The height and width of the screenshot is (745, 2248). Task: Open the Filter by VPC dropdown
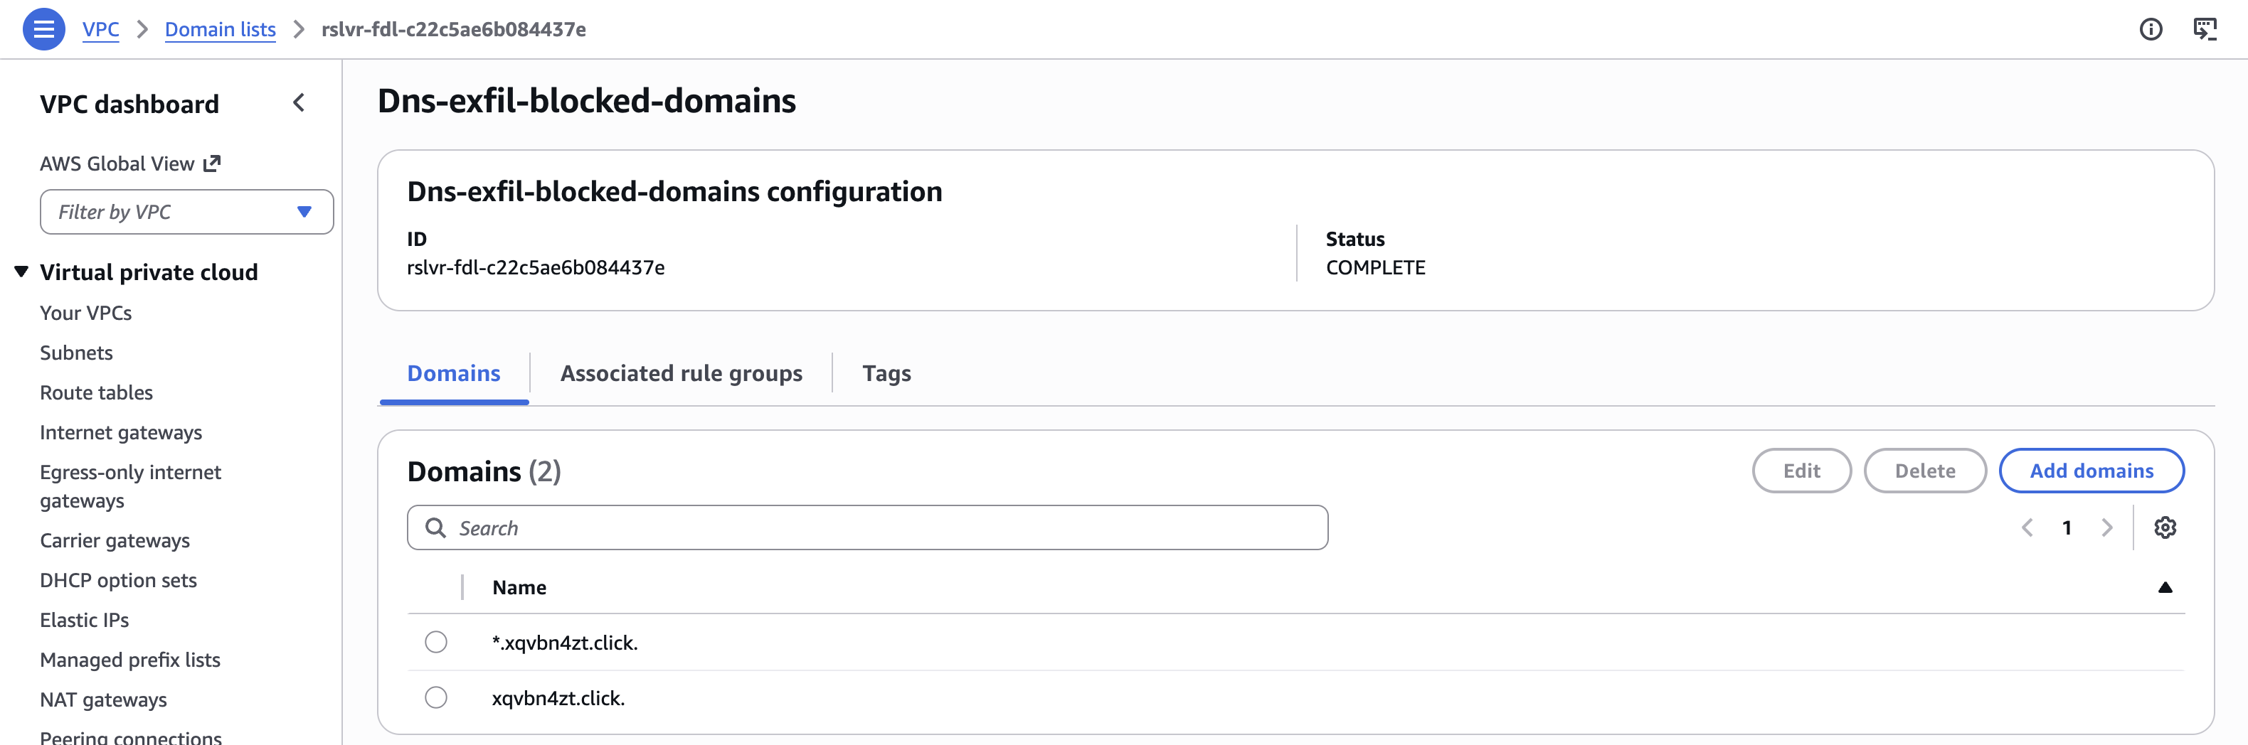point(186,212)
